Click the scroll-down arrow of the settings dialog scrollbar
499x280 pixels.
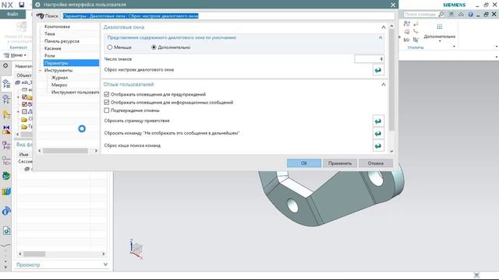(391, 152)
